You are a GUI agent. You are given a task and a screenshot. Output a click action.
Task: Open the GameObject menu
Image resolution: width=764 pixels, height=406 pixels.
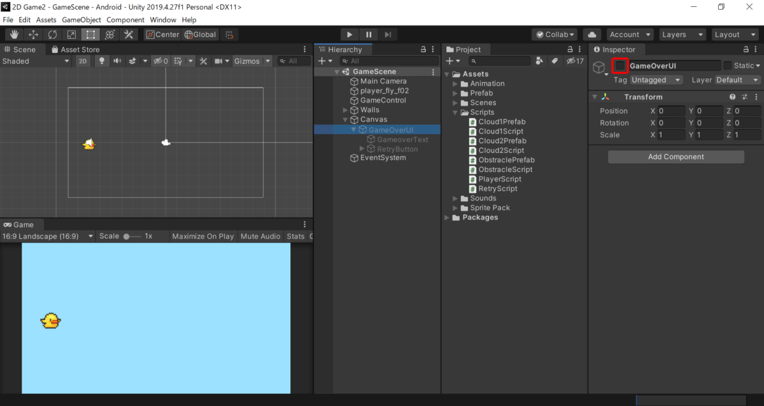pyautogui.click(x=81, y=20)
